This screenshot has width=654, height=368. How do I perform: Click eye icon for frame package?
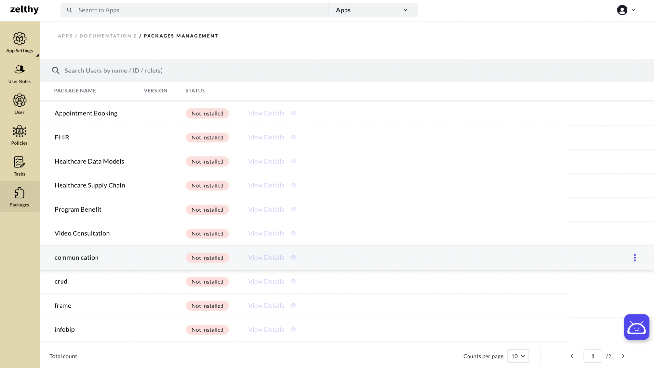(x=293, y=305)
